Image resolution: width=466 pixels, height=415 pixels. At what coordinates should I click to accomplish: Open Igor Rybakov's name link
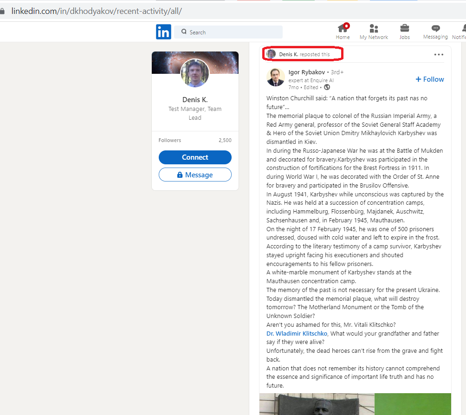click(307, 72)
